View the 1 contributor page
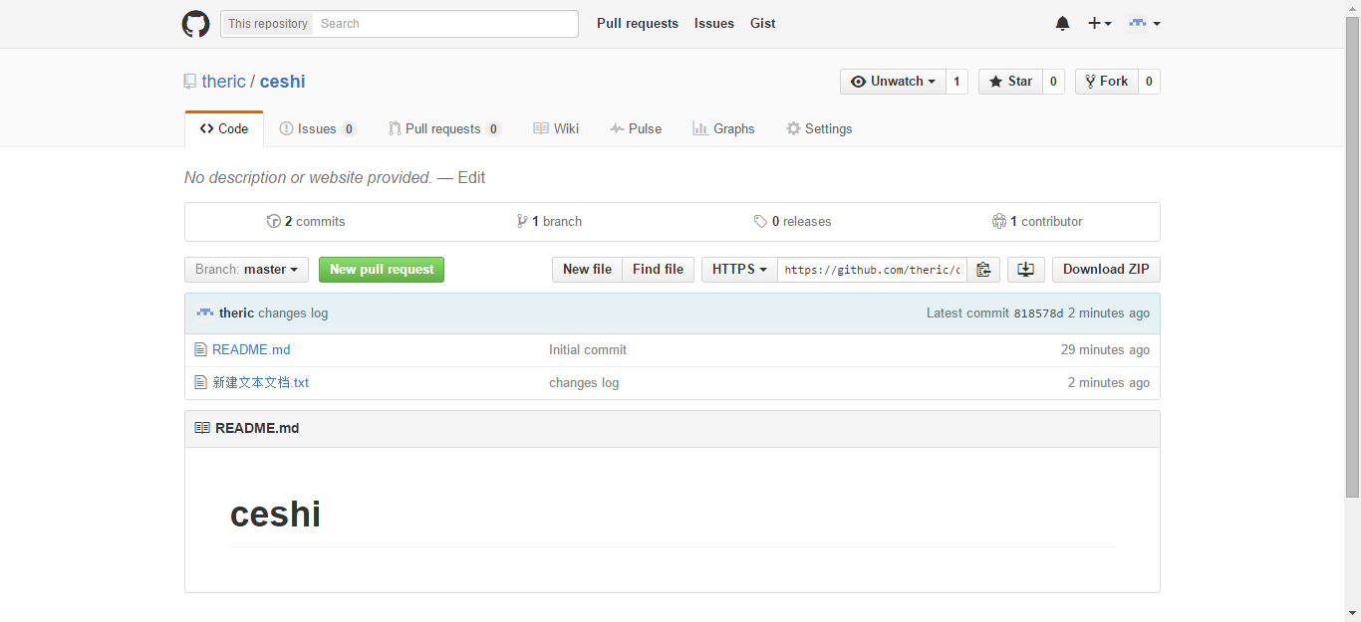This screenshot has height=622, width=1361. click(1037, 222)
